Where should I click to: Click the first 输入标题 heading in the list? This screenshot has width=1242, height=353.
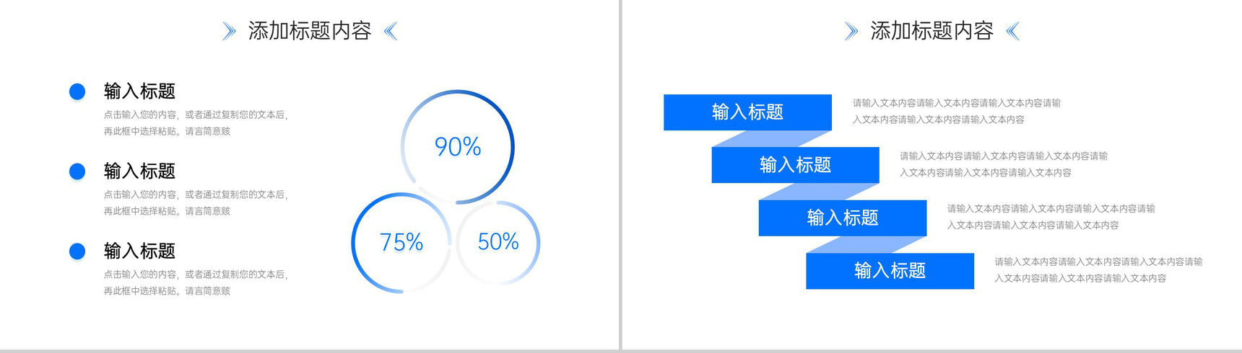point(140,91)
